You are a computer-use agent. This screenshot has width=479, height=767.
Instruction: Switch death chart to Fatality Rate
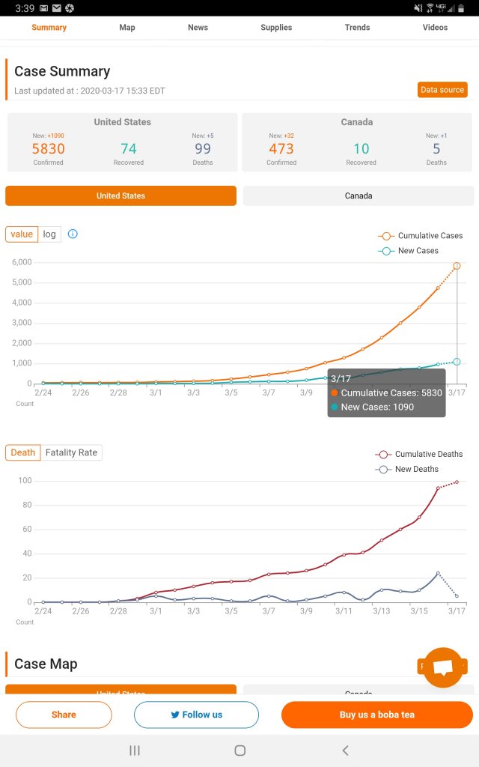point(71,452)
